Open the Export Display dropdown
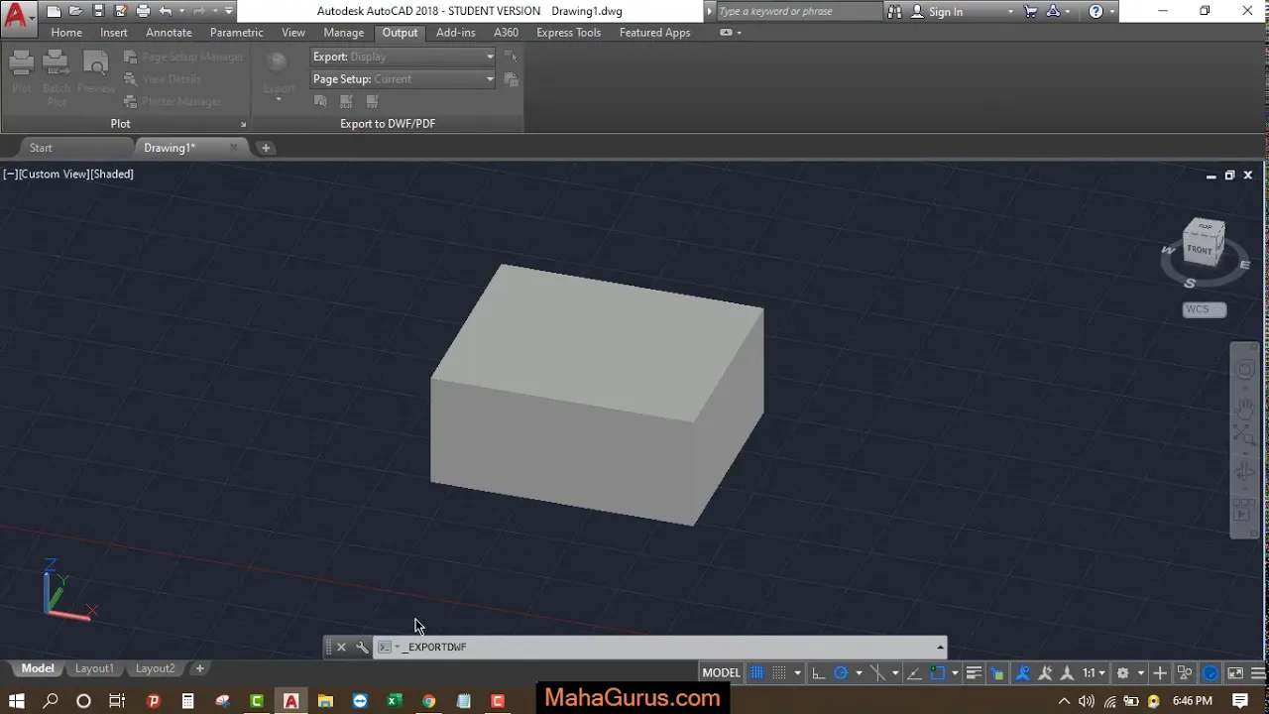Image resolution: width=1269 pixels, height=714 pixels. (x=403, y=57)
